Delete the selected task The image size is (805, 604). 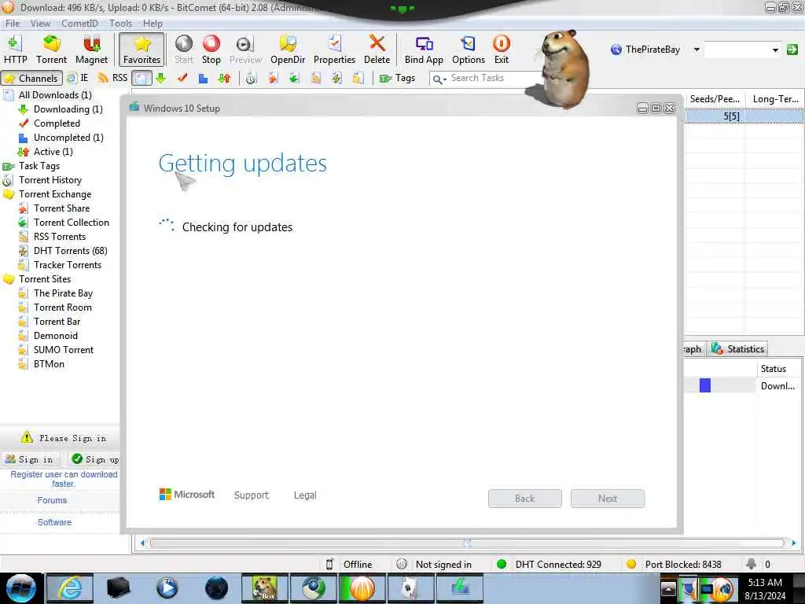(x=377, y=50)
